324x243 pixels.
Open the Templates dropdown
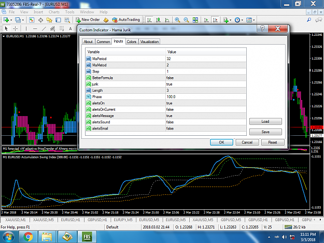coord(250,20)
